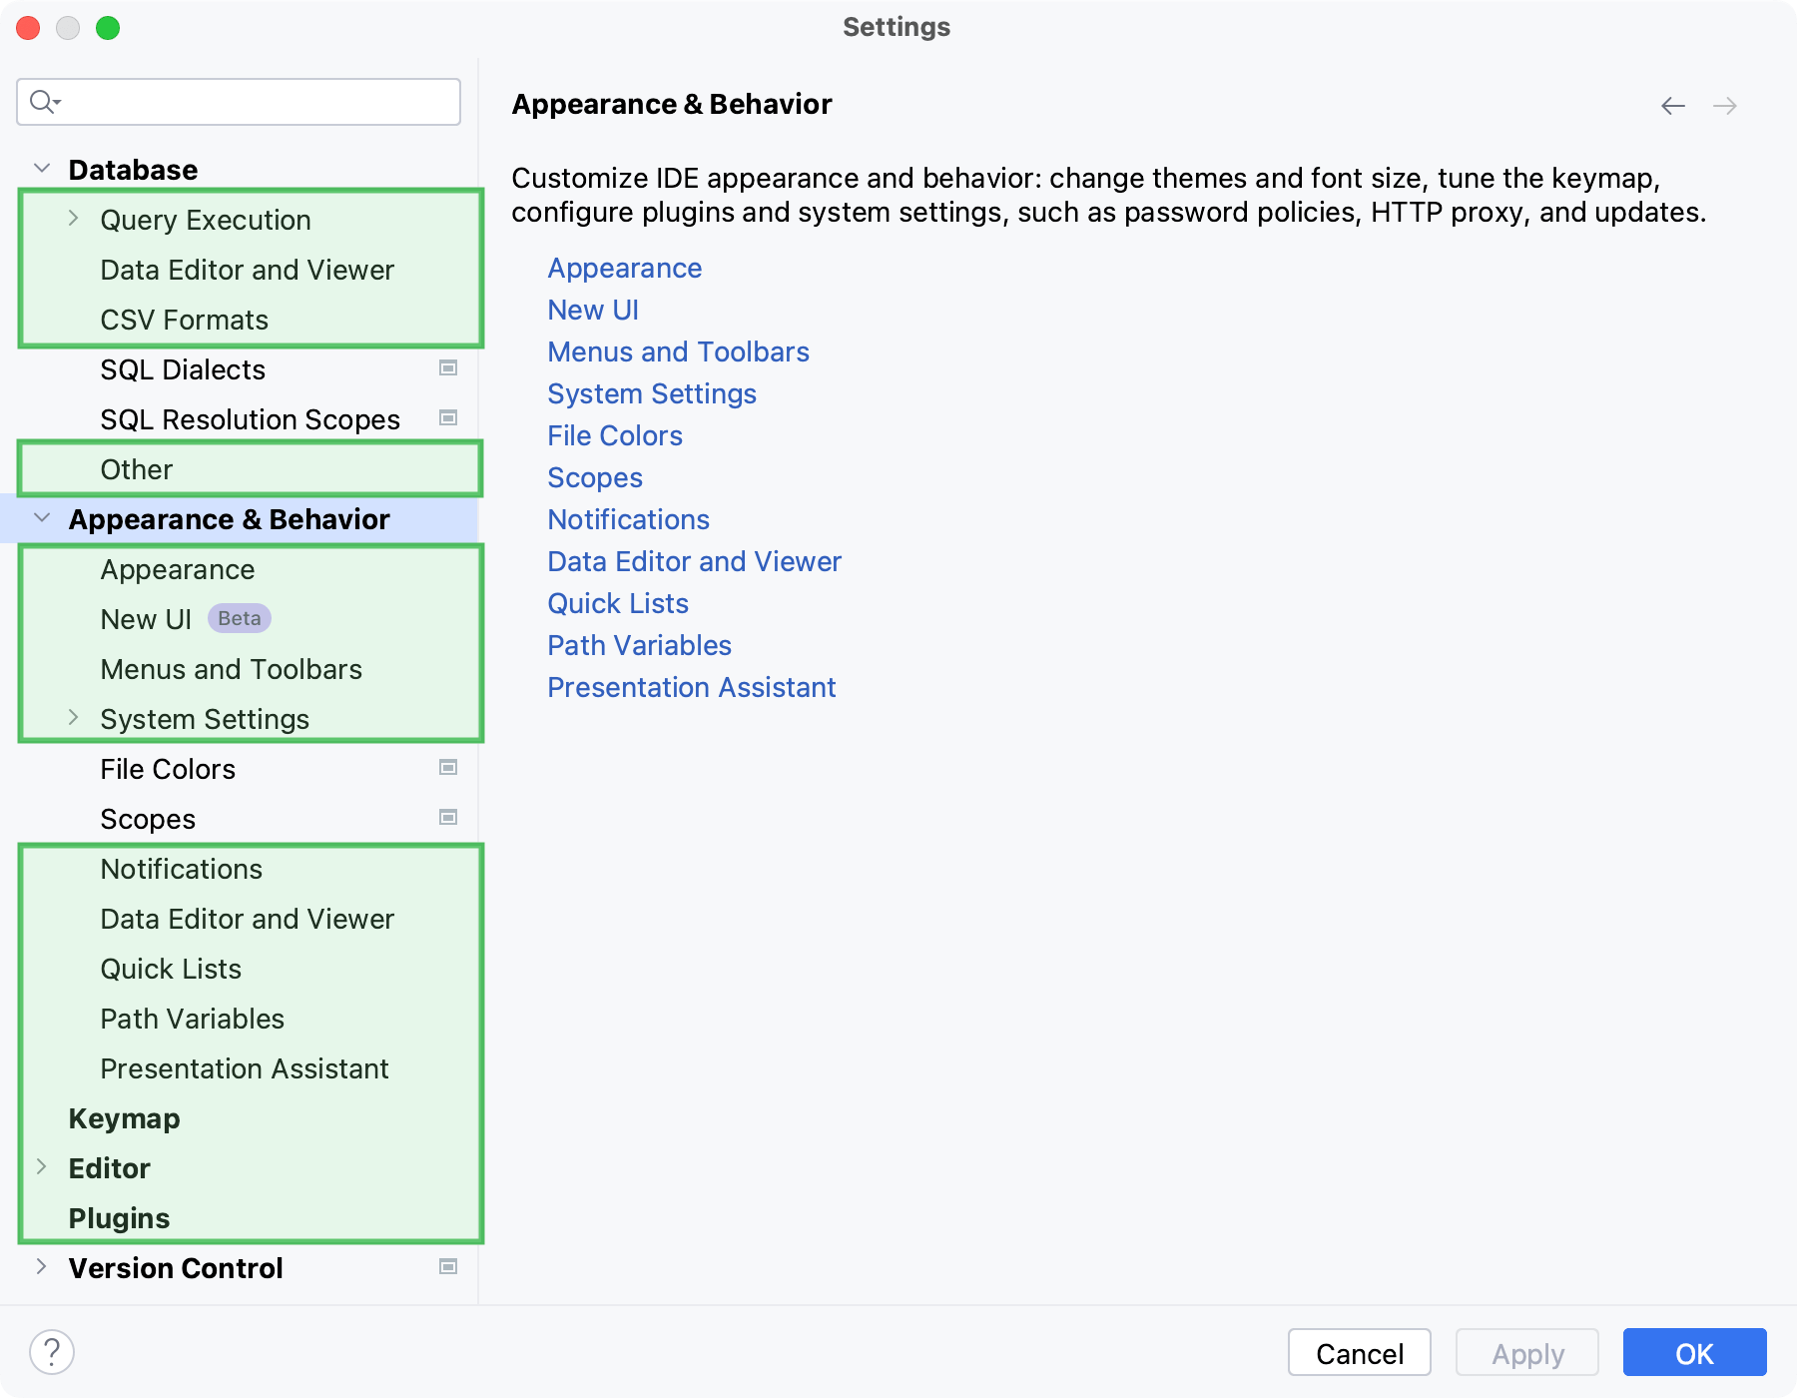The image size is (1797, 1398).
Task: Select Data Editor and Viewer under Database
Action: coord(248,270)
